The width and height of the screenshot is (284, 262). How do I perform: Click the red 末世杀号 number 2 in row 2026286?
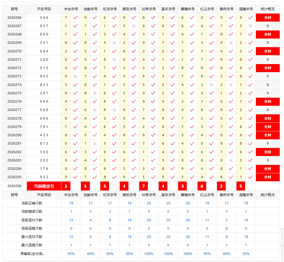pyautogui.click(x=66, y=186)
